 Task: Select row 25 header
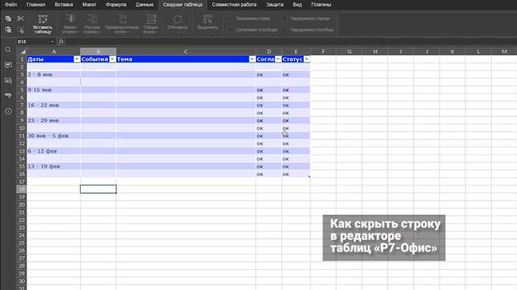[x=22, y=243]
